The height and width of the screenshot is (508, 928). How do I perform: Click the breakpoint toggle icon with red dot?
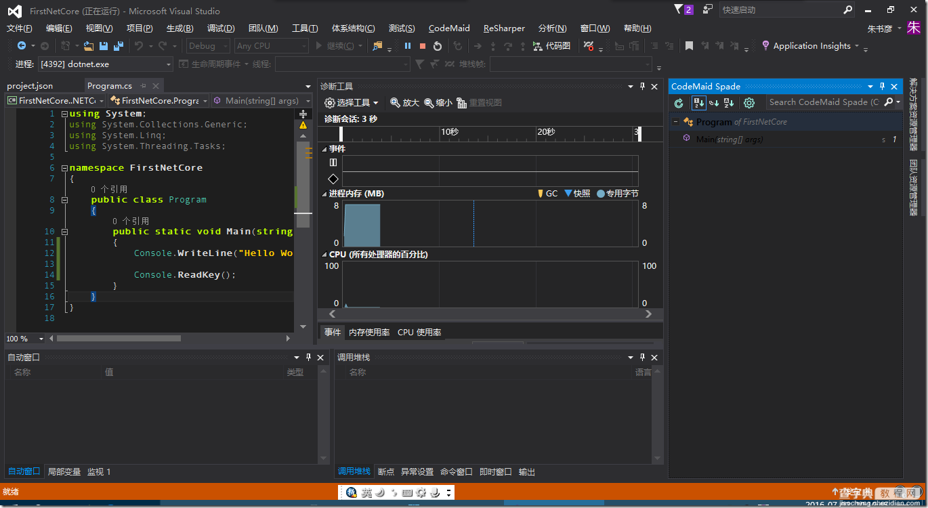point(588,46)
